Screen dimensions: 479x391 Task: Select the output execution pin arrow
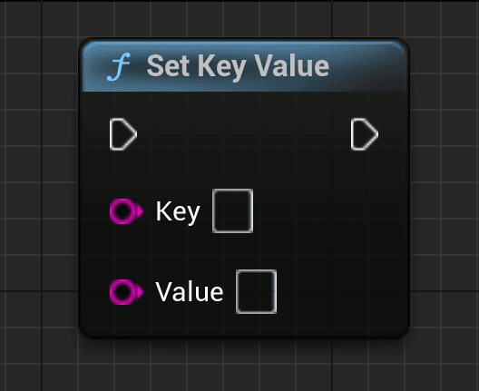(365, 134)
